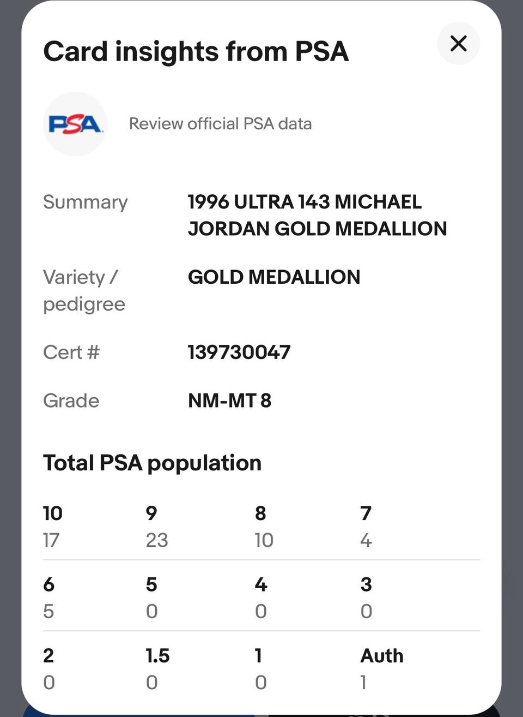Select the grade 10 population count of 17
Screen dimensions: 523x717
coord(51,540)
